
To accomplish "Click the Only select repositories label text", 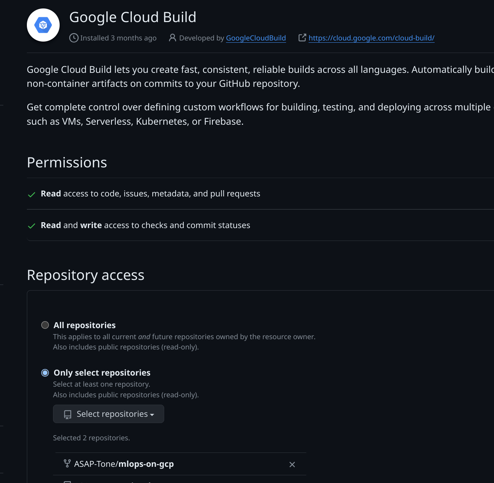I will [102, 373].
